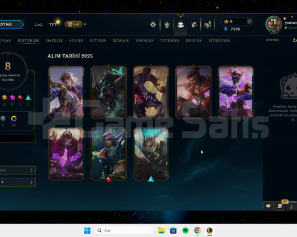Image resolution: width=297 pixels, height=237 pixels.
Task: Switch to the İFADELER tab
Action: [54, 41]
